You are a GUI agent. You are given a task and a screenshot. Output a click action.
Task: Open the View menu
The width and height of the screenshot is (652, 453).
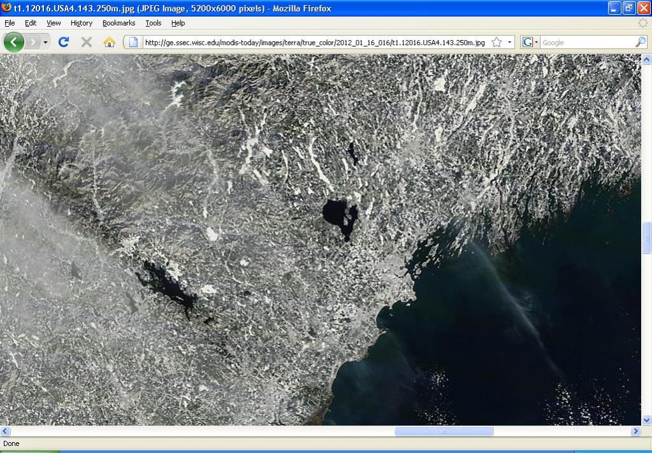coord(54,24)
